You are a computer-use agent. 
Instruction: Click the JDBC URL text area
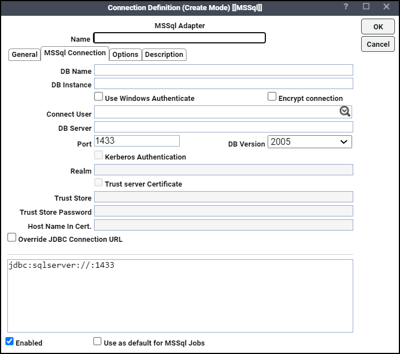pos(180,296)
